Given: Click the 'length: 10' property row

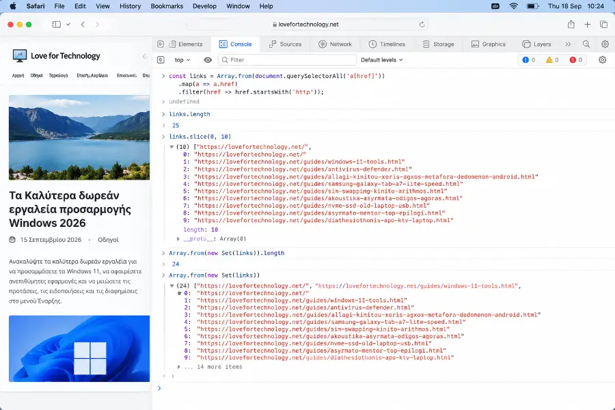Looking at the screenshot, I should tap(200, 230).
